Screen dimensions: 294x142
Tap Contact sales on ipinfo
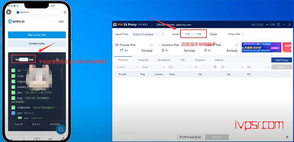[37, 44]
